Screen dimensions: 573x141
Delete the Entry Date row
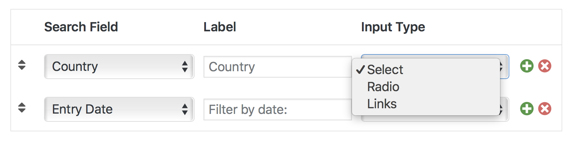pos(545,109)
